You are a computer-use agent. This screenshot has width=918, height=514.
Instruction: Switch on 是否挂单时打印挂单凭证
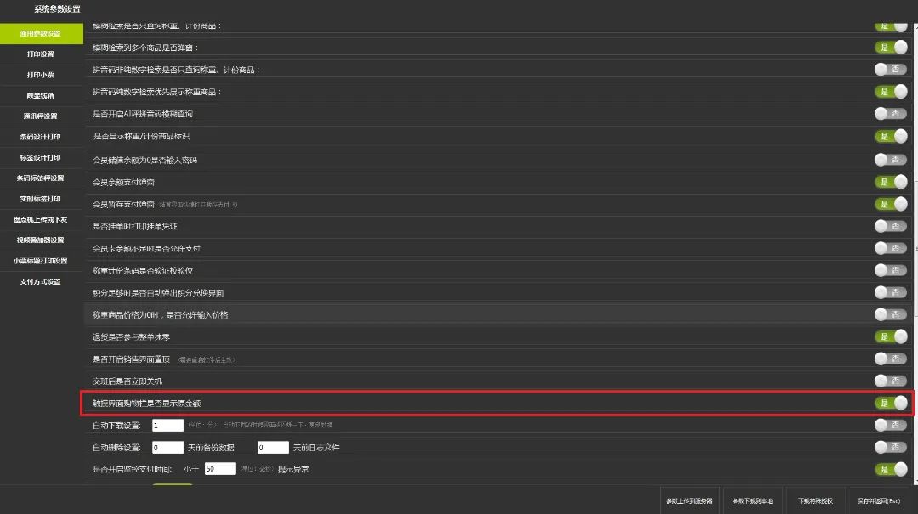(891, 226)
